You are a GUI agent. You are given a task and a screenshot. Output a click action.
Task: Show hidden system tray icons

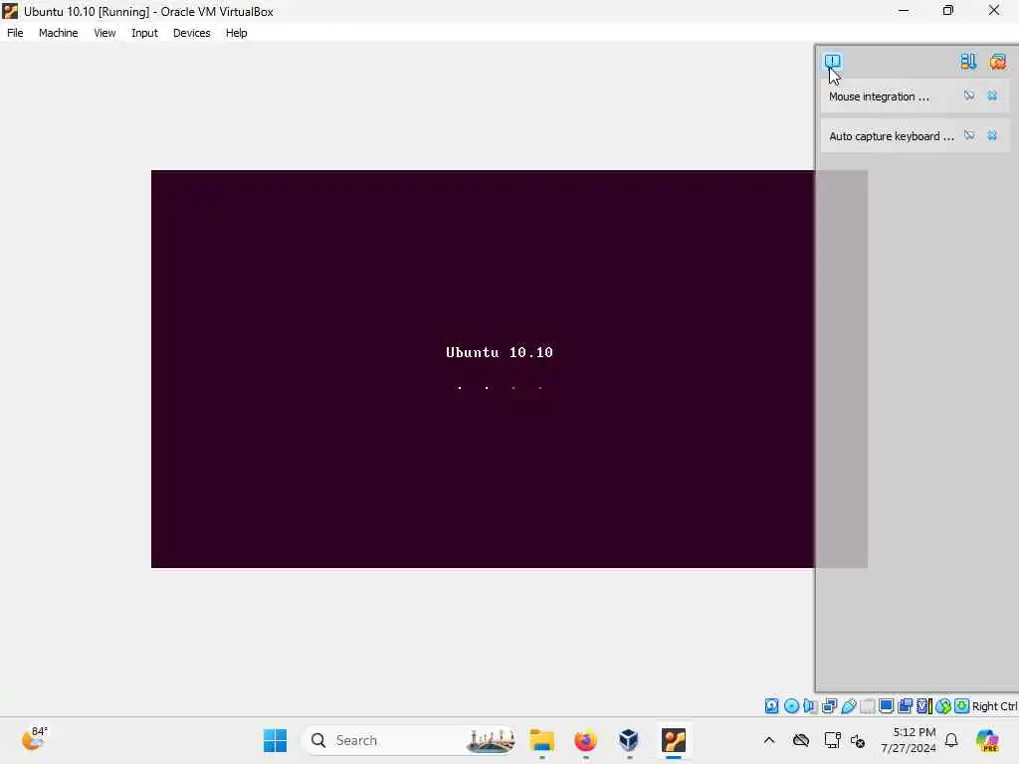tap(769, 740)
